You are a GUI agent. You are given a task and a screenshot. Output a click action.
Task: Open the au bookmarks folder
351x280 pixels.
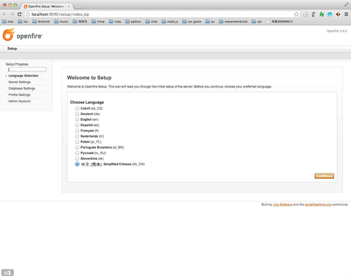pos(210,22)
